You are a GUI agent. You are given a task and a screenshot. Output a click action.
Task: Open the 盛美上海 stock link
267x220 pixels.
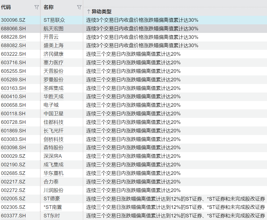pos(53,46)
